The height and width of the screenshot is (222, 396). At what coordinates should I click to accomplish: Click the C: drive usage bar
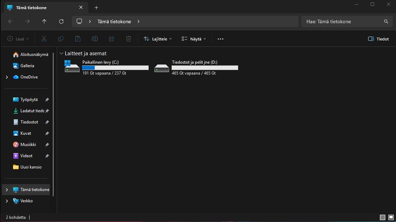[x=115, y=68]
